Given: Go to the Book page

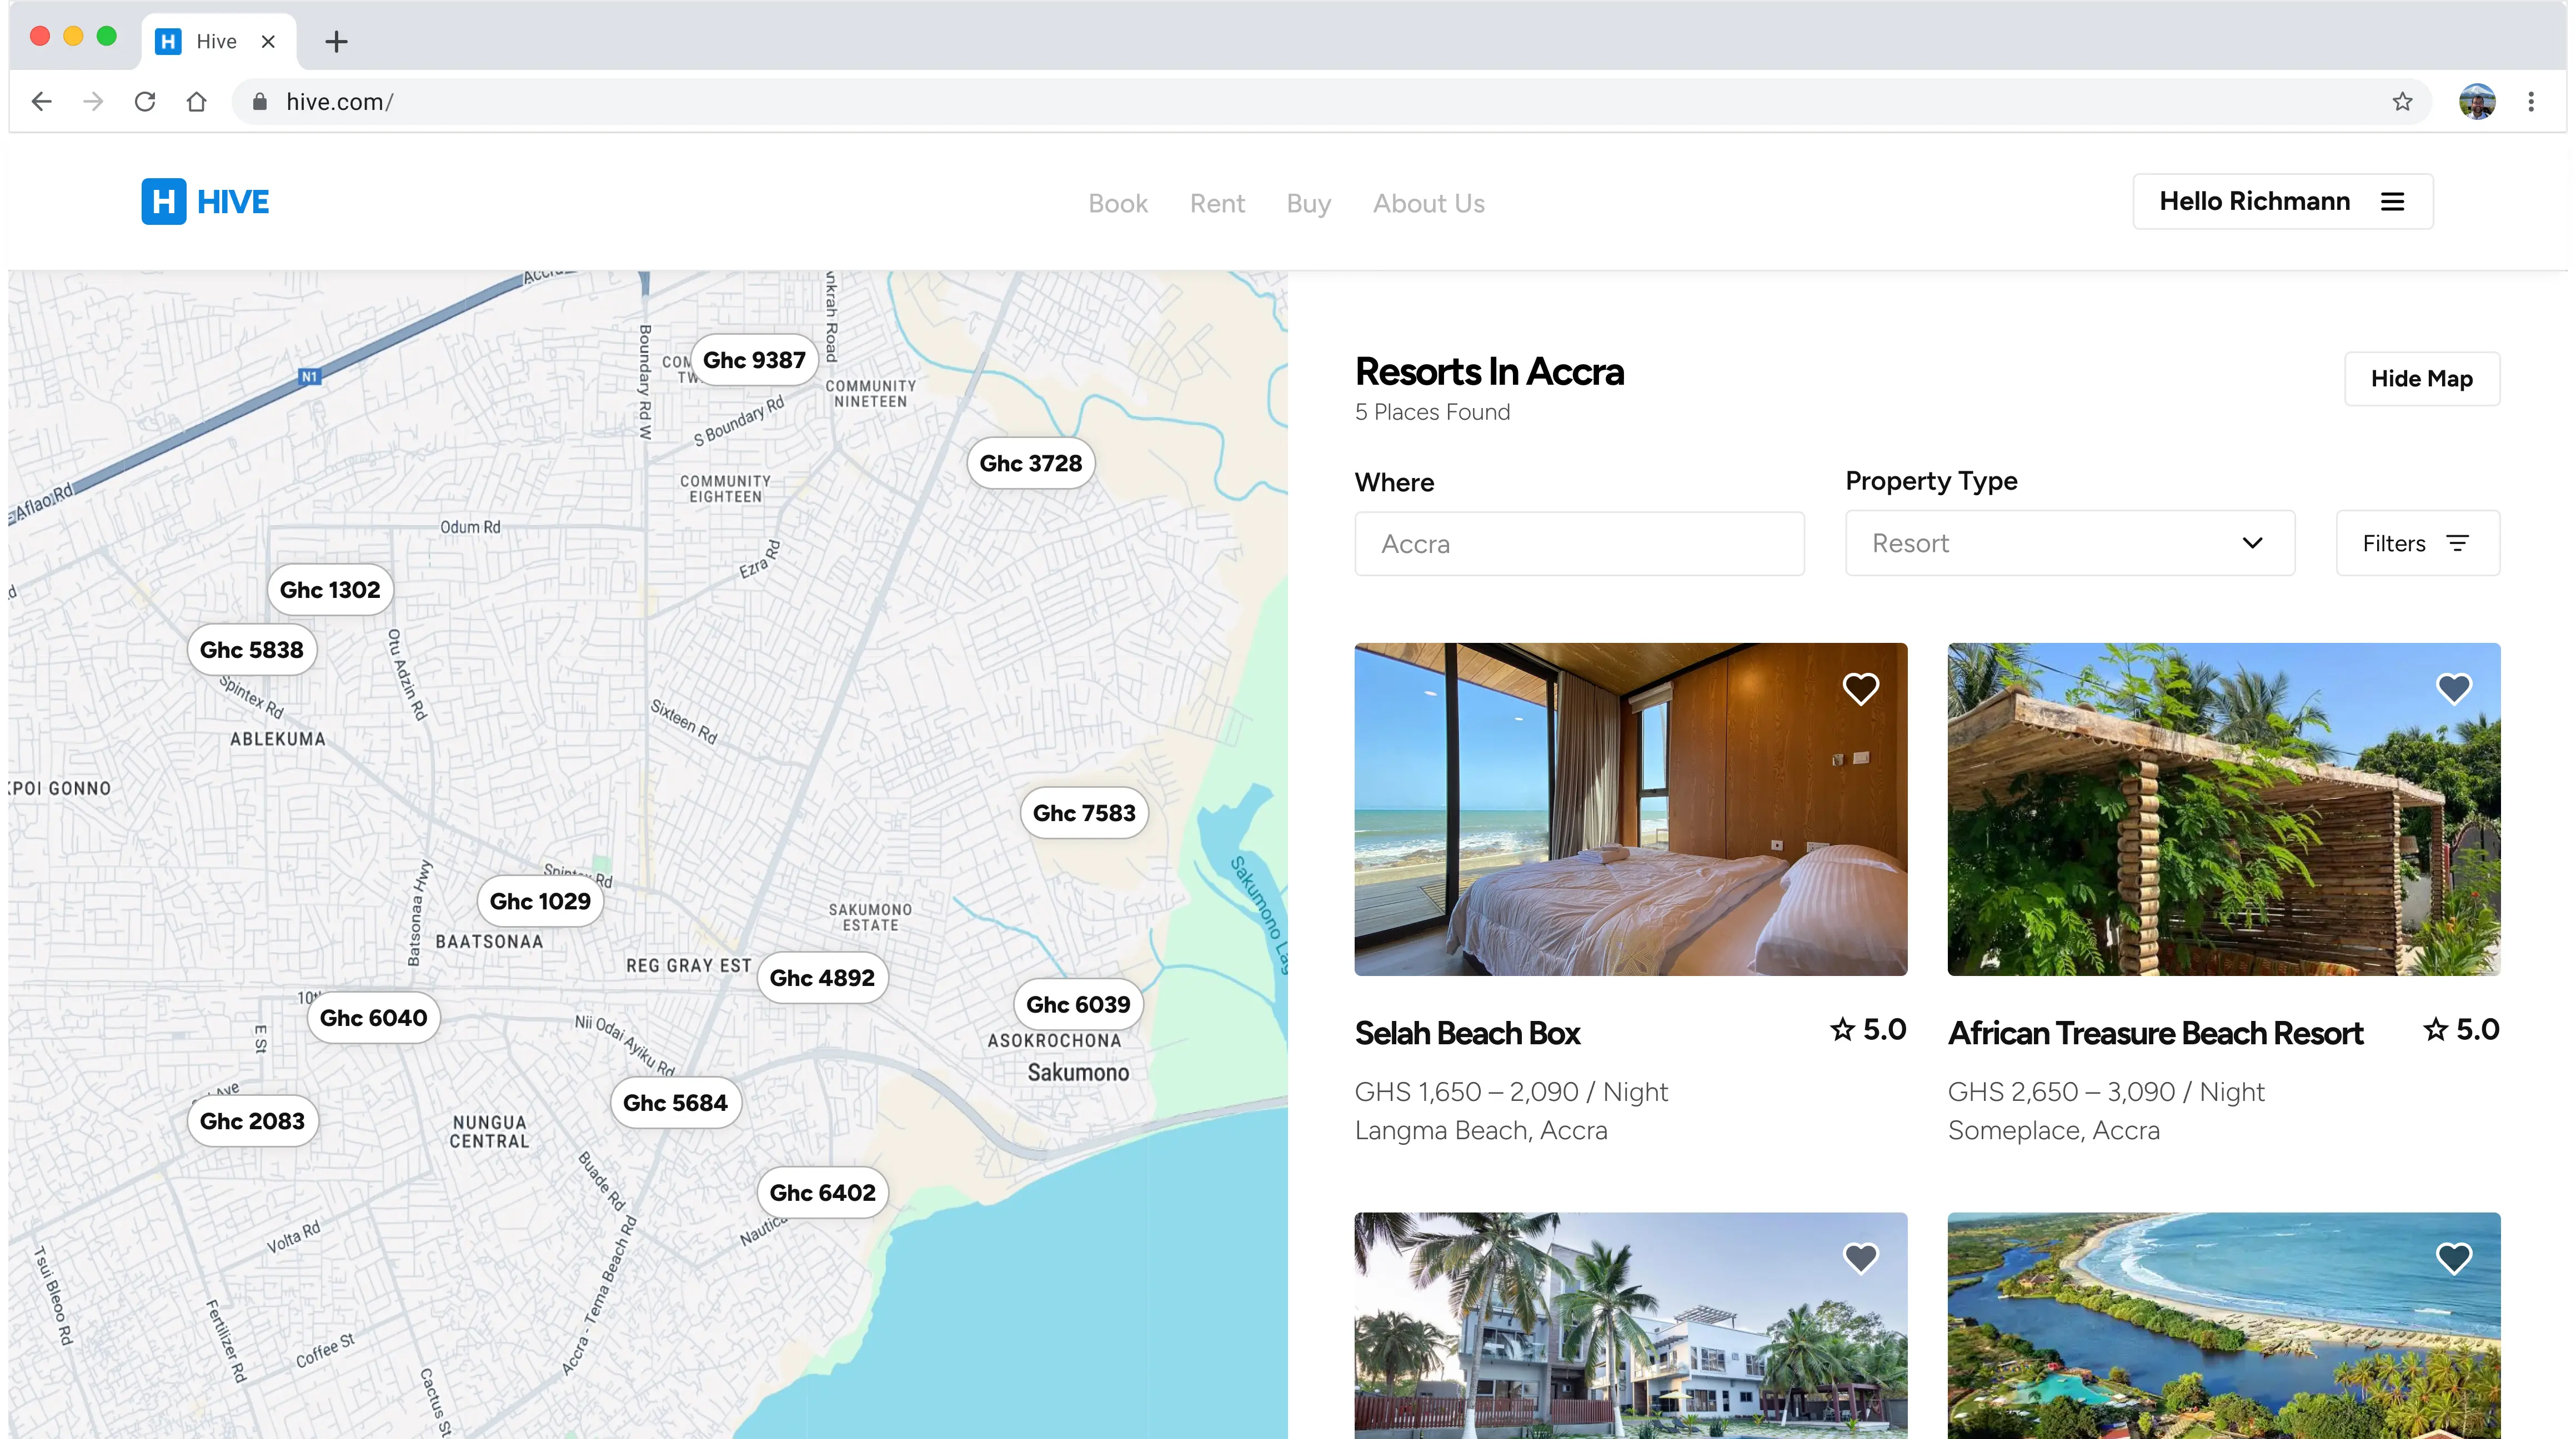Looking at the screenshot, I should tap(1118, 204).
